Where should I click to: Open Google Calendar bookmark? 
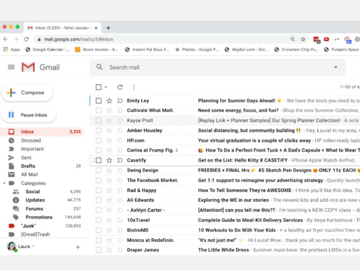click(x=47, y=49)
